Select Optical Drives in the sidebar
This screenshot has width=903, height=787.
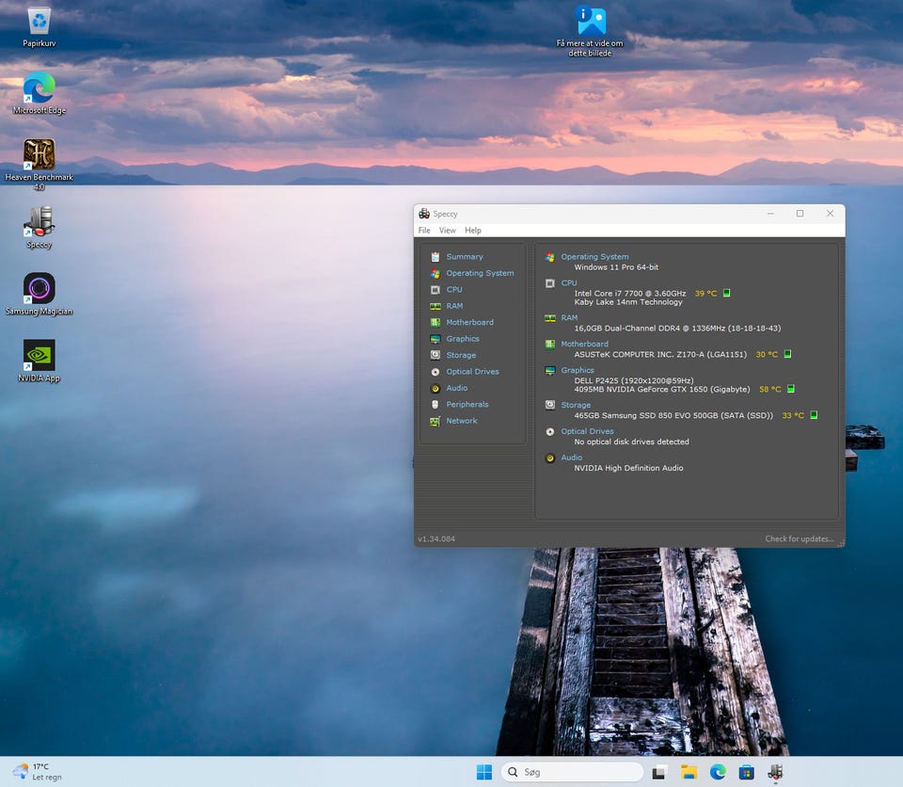pyautogui.click(x=472, y=371)
